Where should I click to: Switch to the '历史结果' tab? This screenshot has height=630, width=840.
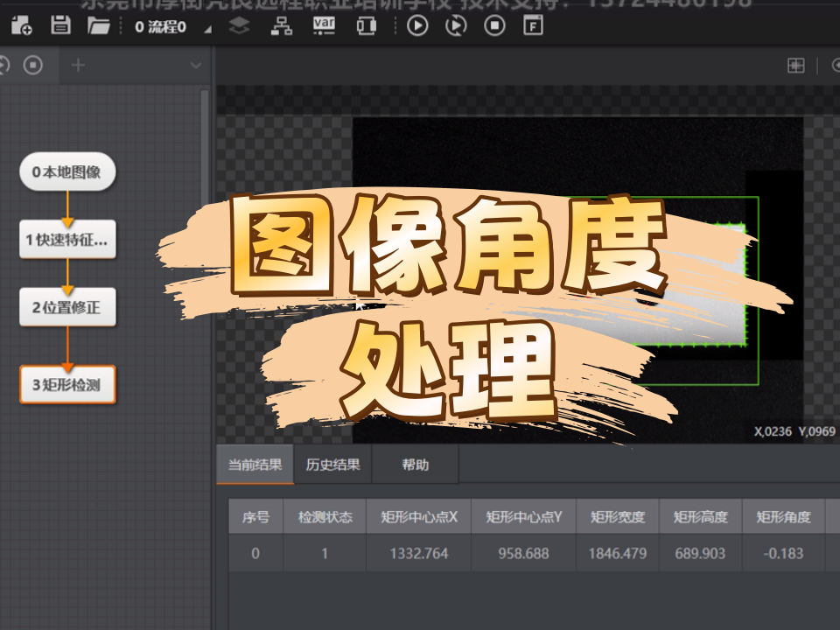coord(332,465)
